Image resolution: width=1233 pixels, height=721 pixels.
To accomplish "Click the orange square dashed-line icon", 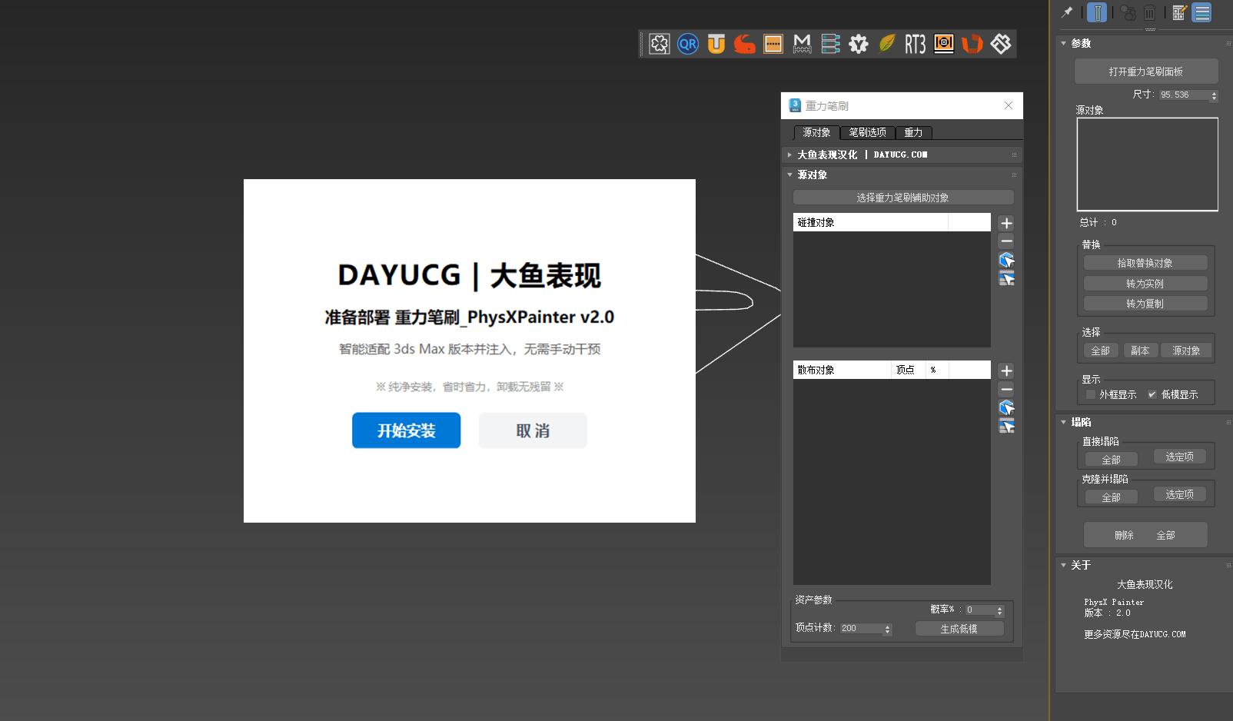I will click(773, 44).
